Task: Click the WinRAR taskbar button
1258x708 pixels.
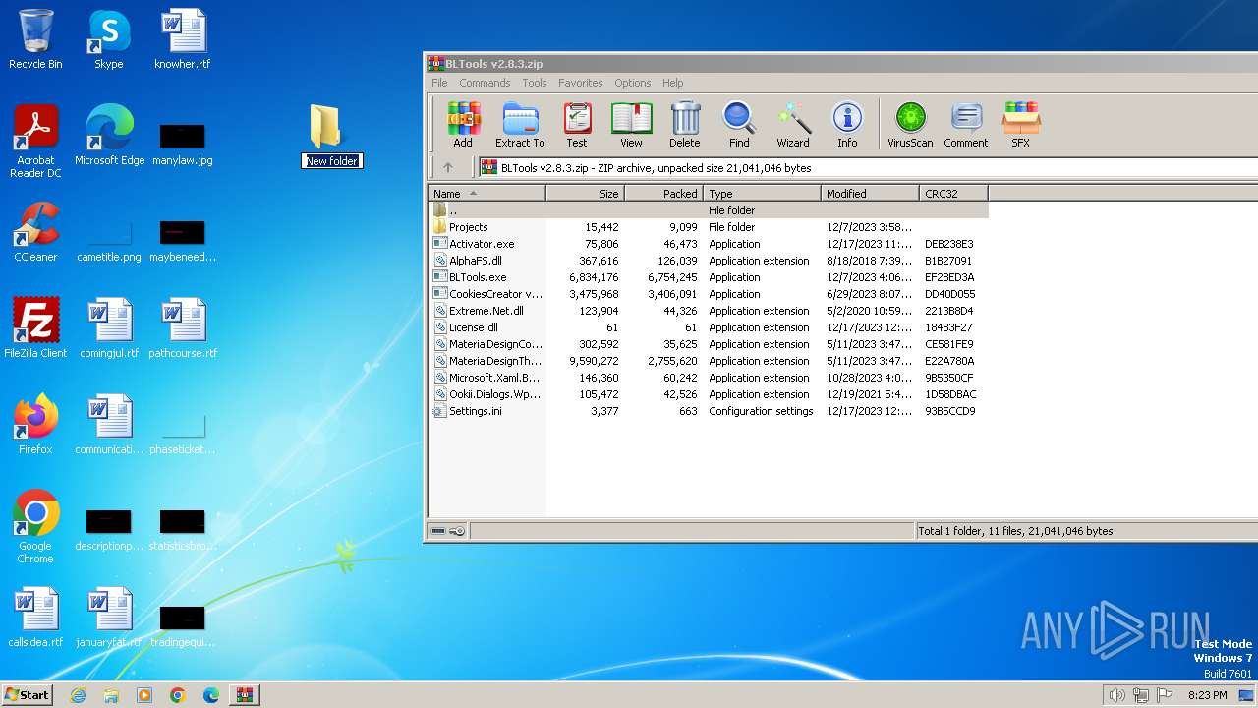Action: pyautogui.click(x=244, y=695)
